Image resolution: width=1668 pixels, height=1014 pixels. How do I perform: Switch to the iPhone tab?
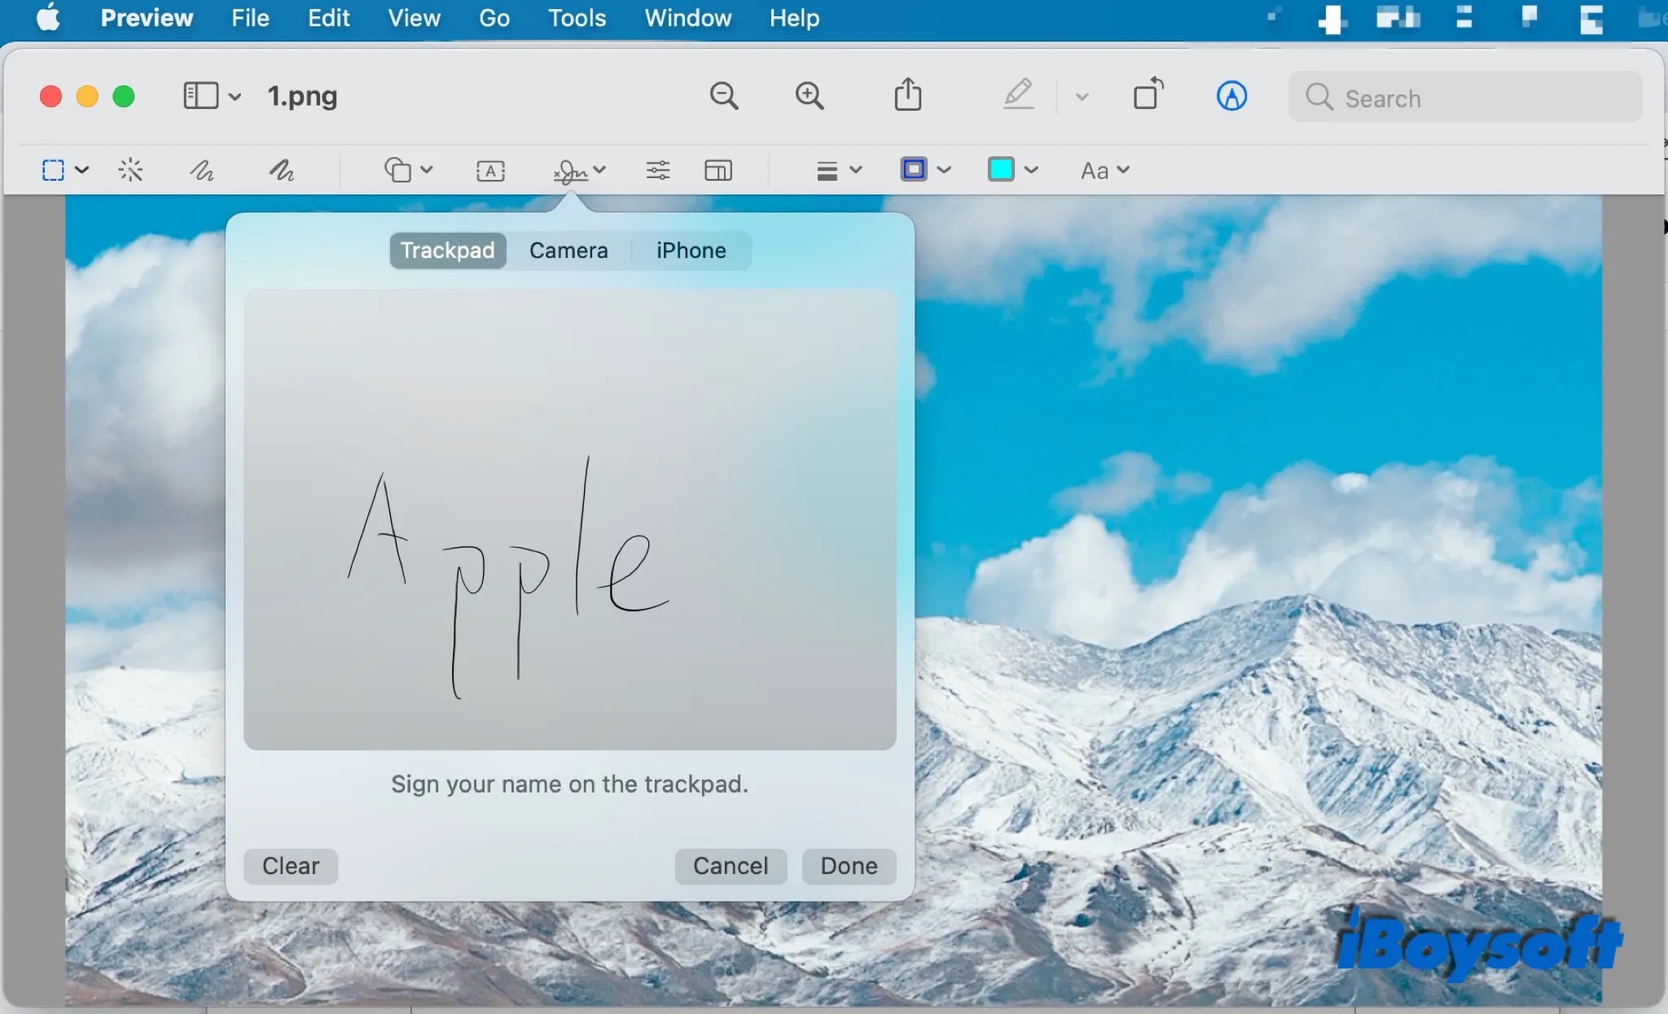click(x=691, y=250)
